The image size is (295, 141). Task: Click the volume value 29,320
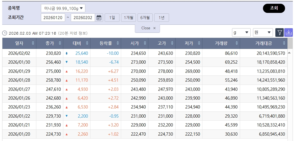coord(231,116)
